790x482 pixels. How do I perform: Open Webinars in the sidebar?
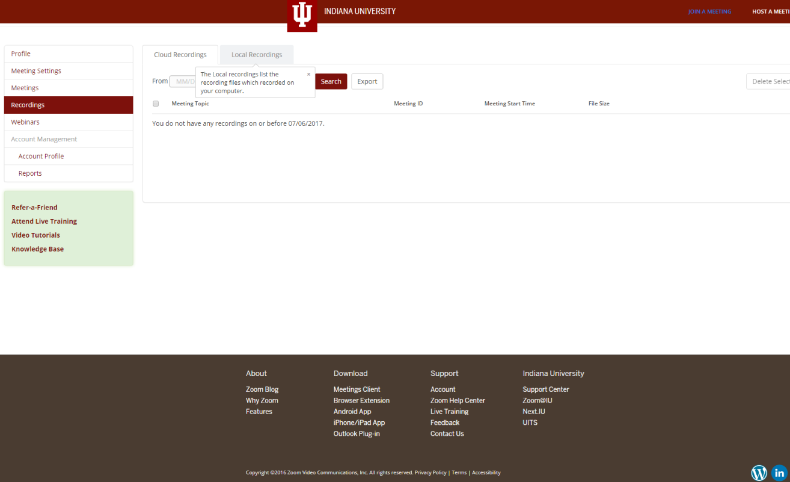click(x=69, y=122)
